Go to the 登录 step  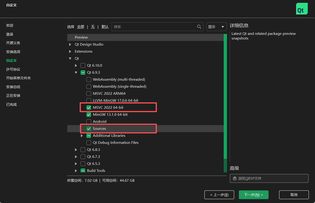10,34
